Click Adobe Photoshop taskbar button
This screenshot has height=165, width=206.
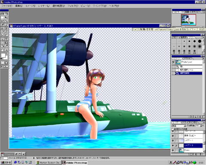click(75, 162)
